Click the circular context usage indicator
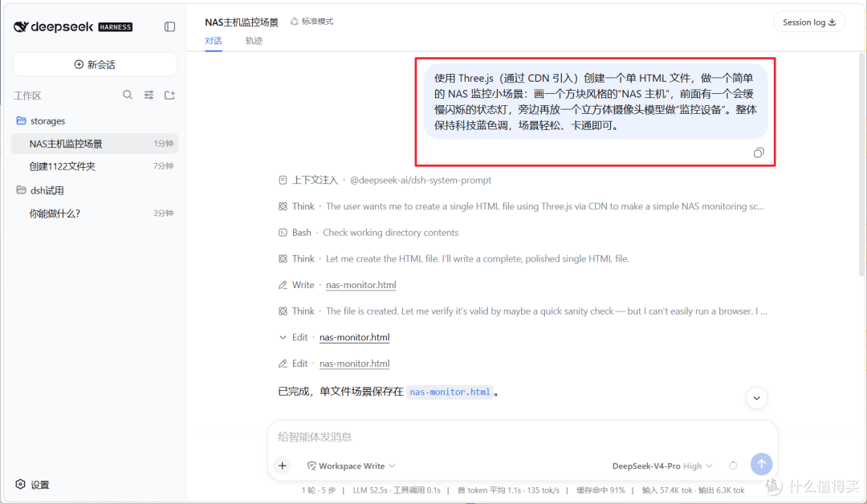Viewport: 867px width, 504px height. point(733,465)
